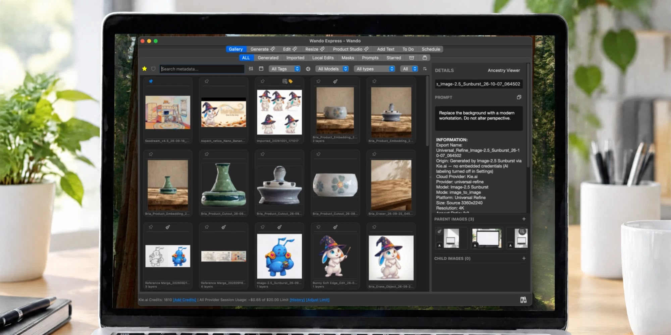Open the filter sliders options

[x=251, y=69]
